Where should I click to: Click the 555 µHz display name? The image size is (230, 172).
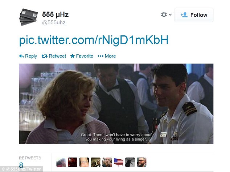pos(55,14)
